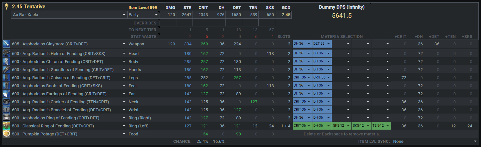The height and width of the screenshot is (147, 481).
Task: Click the Dummy DPS value 5641.5
Action: click(x=342, y=15)
